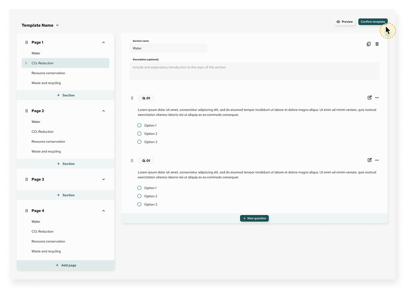Screen dimensions: 405x291
Task: Expand Page 3 with its chevron
Action: 103,179
